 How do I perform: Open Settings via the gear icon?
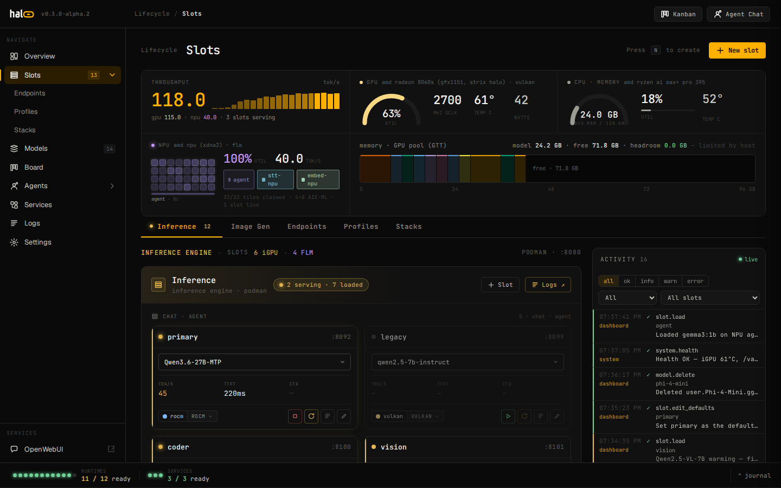14,242
